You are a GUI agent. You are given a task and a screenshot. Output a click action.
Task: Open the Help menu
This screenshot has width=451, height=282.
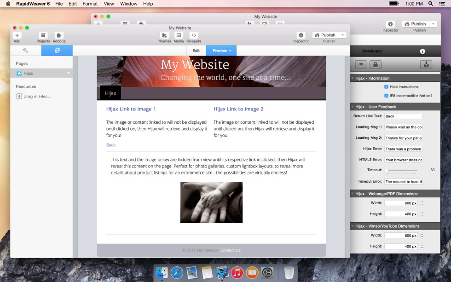point(148,4)
